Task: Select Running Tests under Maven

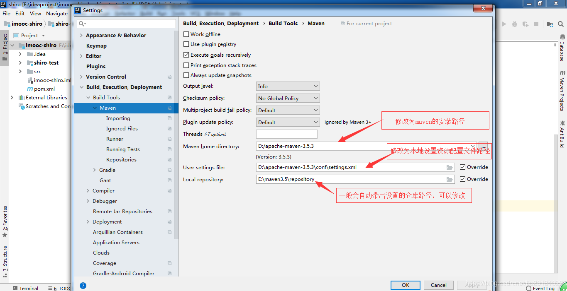Action: pyautogui.click(x=123, y=149)
